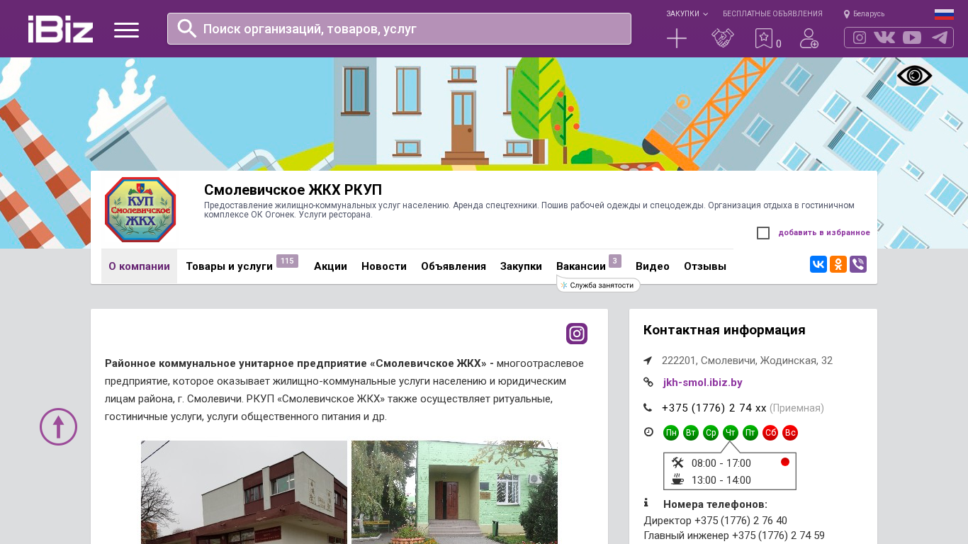Click the address 222201, Смолевичи, Жодинская, 32
The image size is (968, 544).
coord(747,361)
